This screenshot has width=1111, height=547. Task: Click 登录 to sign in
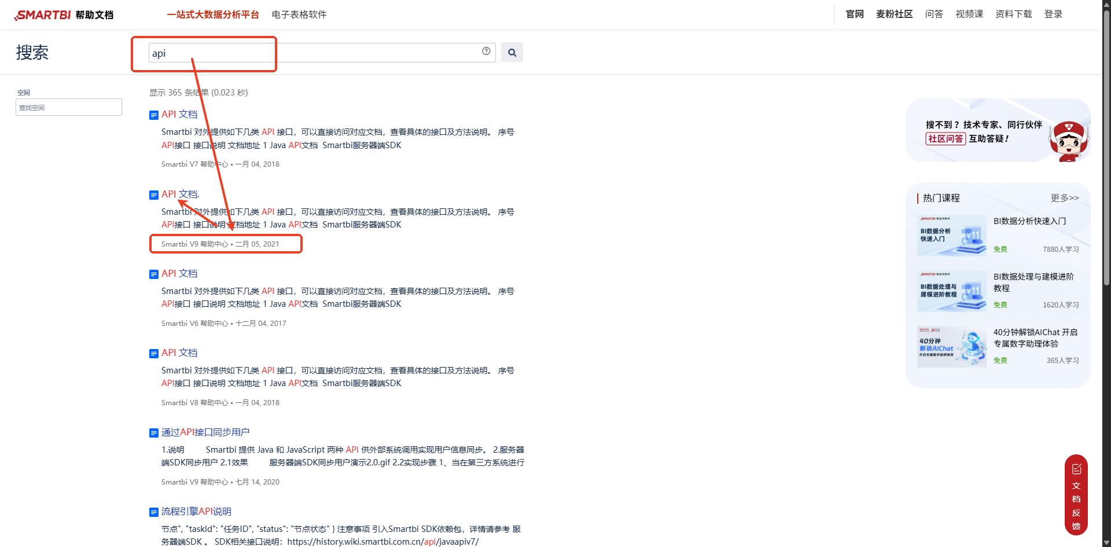(x=1053, y=14)
